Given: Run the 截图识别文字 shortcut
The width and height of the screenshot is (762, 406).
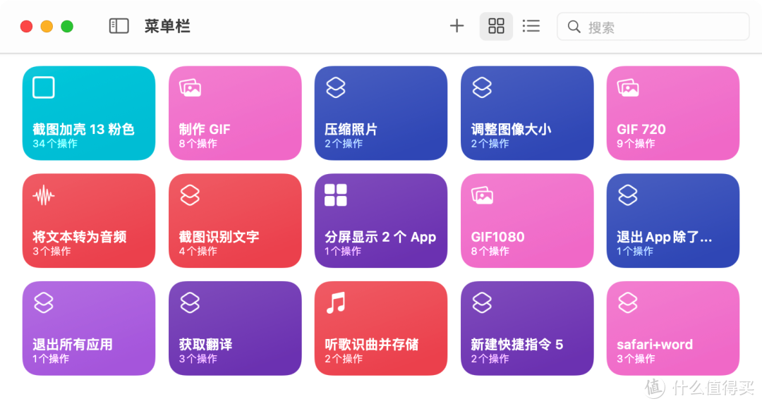Looking at the screenshot, I should click(235, 221).
